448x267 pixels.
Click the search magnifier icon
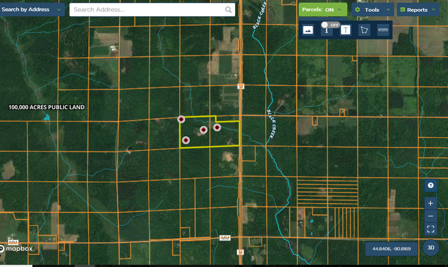(228, 9)
